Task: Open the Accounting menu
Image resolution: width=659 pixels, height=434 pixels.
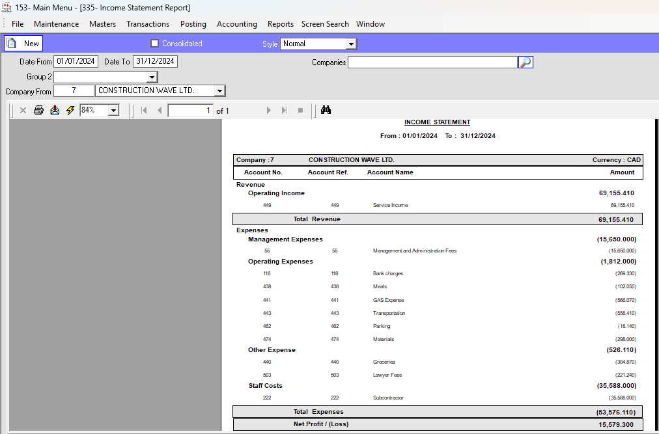Action: [237, 24]
